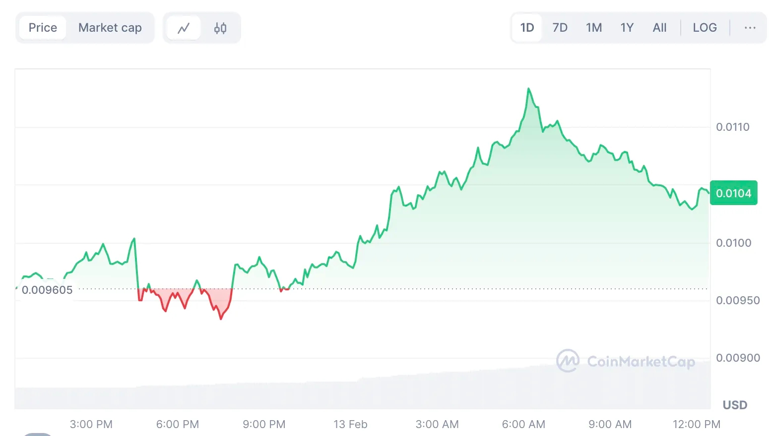Click the 6:00 AM time axis label

[x=523, y=424]
